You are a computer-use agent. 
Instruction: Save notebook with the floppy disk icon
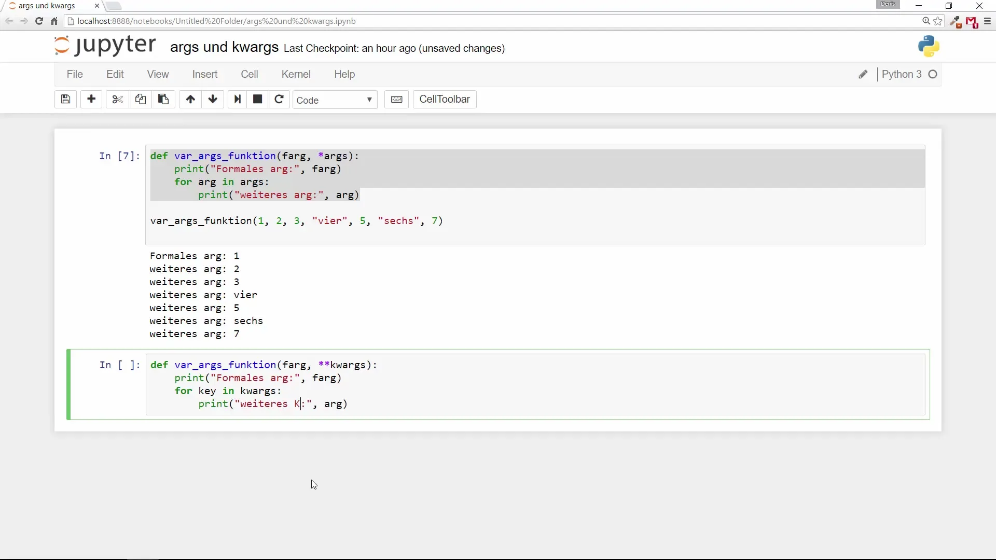[65, 99]
